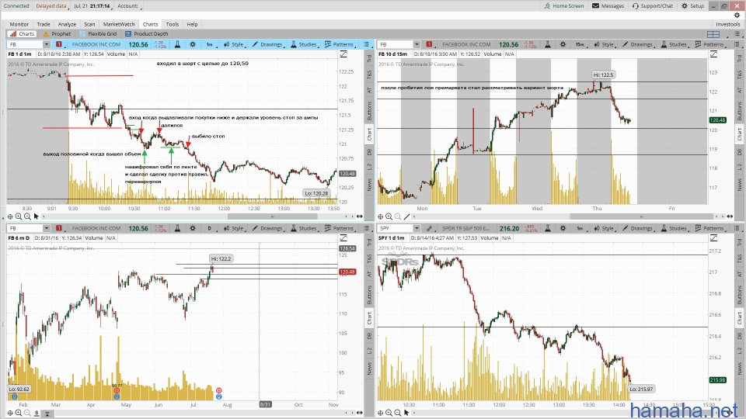
Task: Open list menu icon in top-right chart toolbar
Action: (737, 44)
